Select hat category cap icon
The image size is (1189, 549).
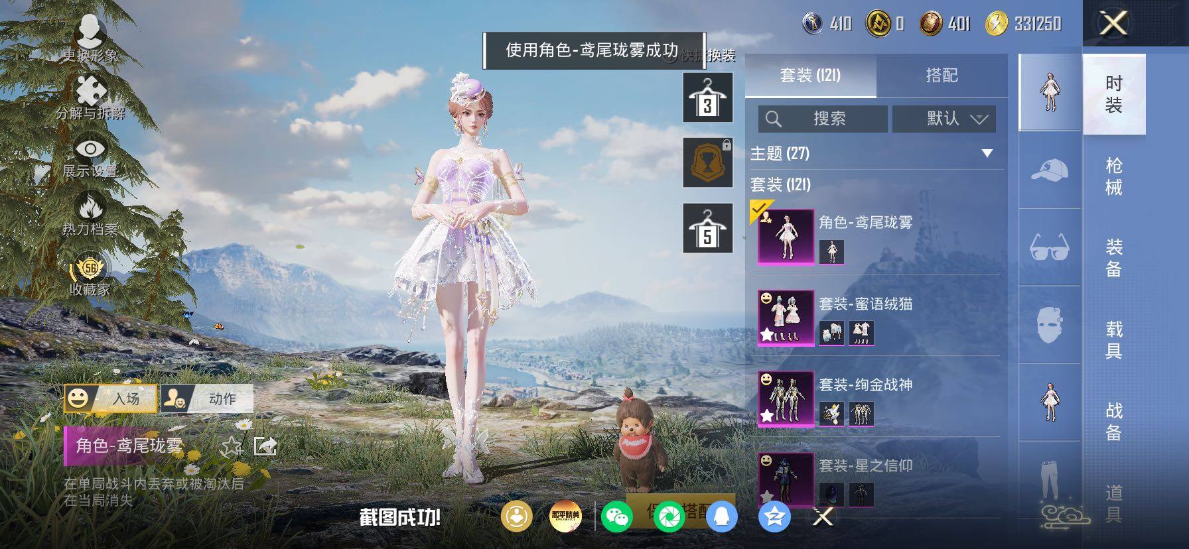click(1050, 170)
